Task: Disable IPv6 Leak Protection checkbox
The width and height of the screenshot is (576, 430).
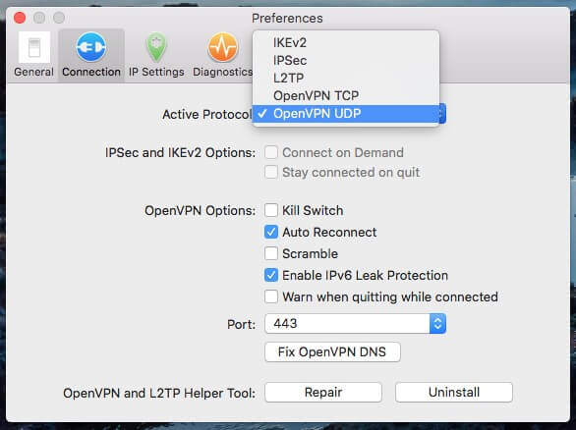Action: coord(271,275)
